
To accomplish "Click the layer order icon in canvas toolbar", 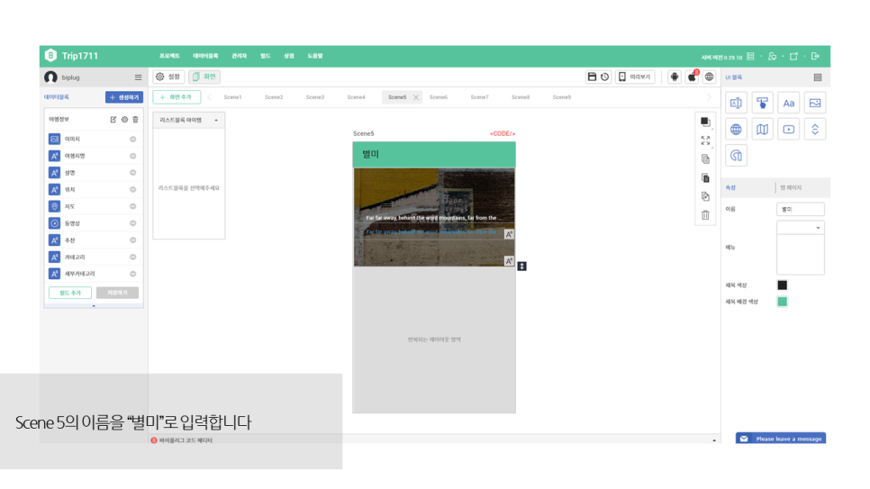I will [705, 122].
